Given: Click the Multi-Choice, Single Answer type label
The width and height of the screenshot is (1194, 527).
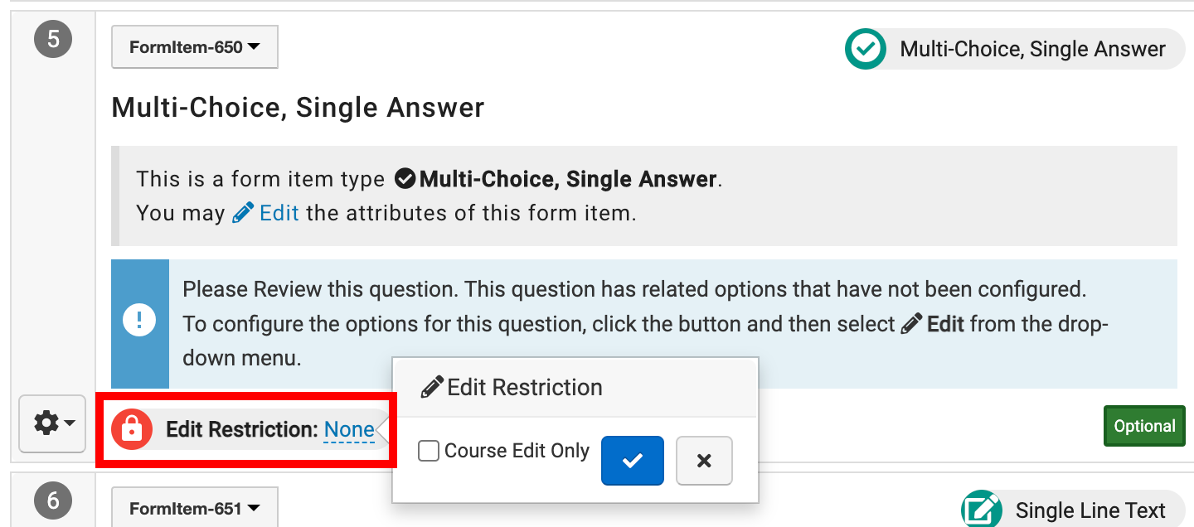Looking at the screenshot, I should (1032, 49).
